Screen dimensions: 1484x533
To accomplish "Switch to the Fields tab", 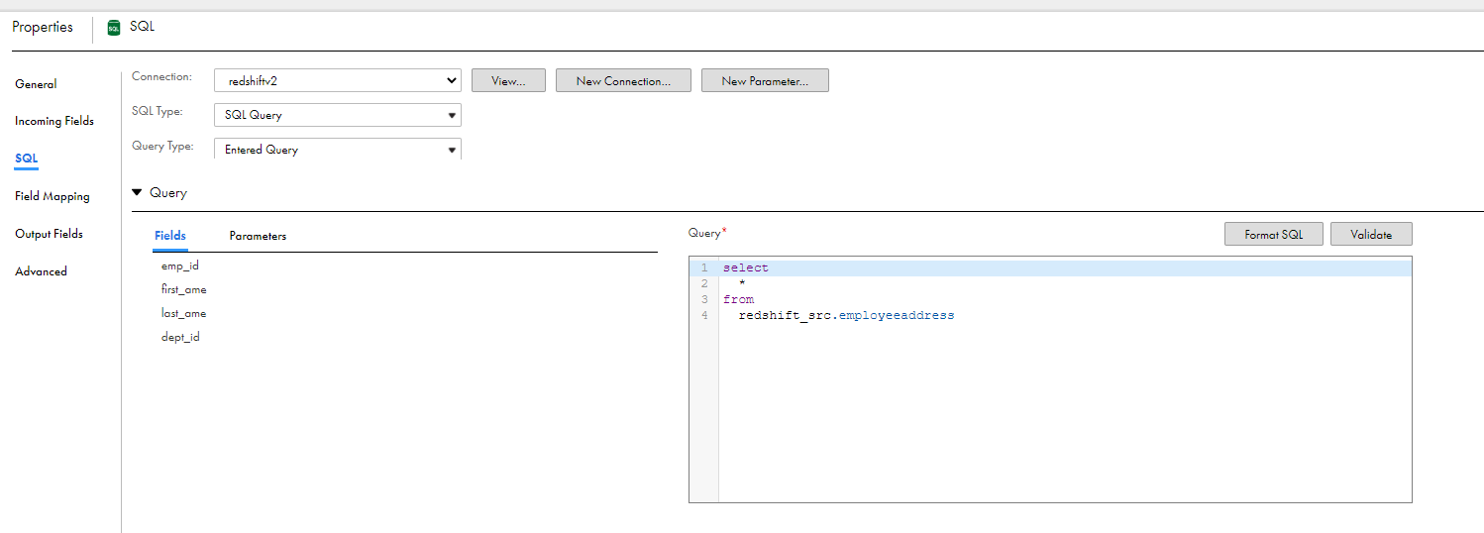I will click(x=170, y=236).
